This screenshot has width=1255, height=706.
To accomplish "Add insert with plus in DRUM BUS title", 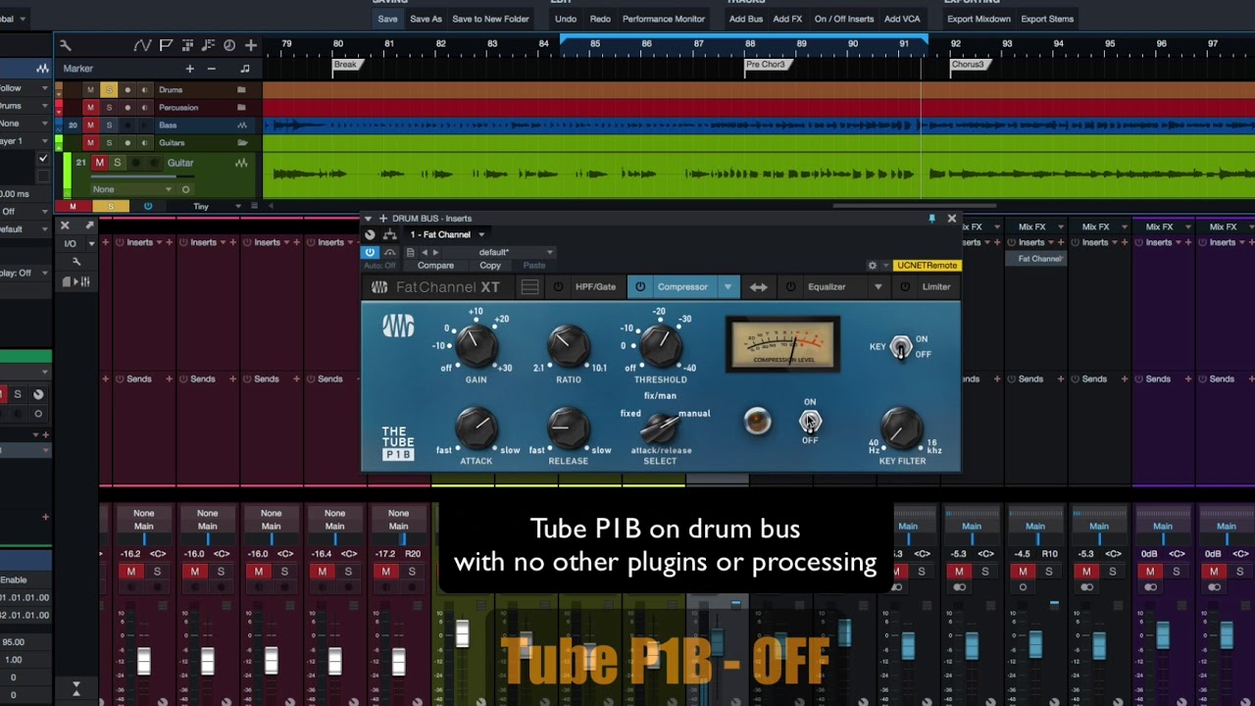I will coord(383,219).
